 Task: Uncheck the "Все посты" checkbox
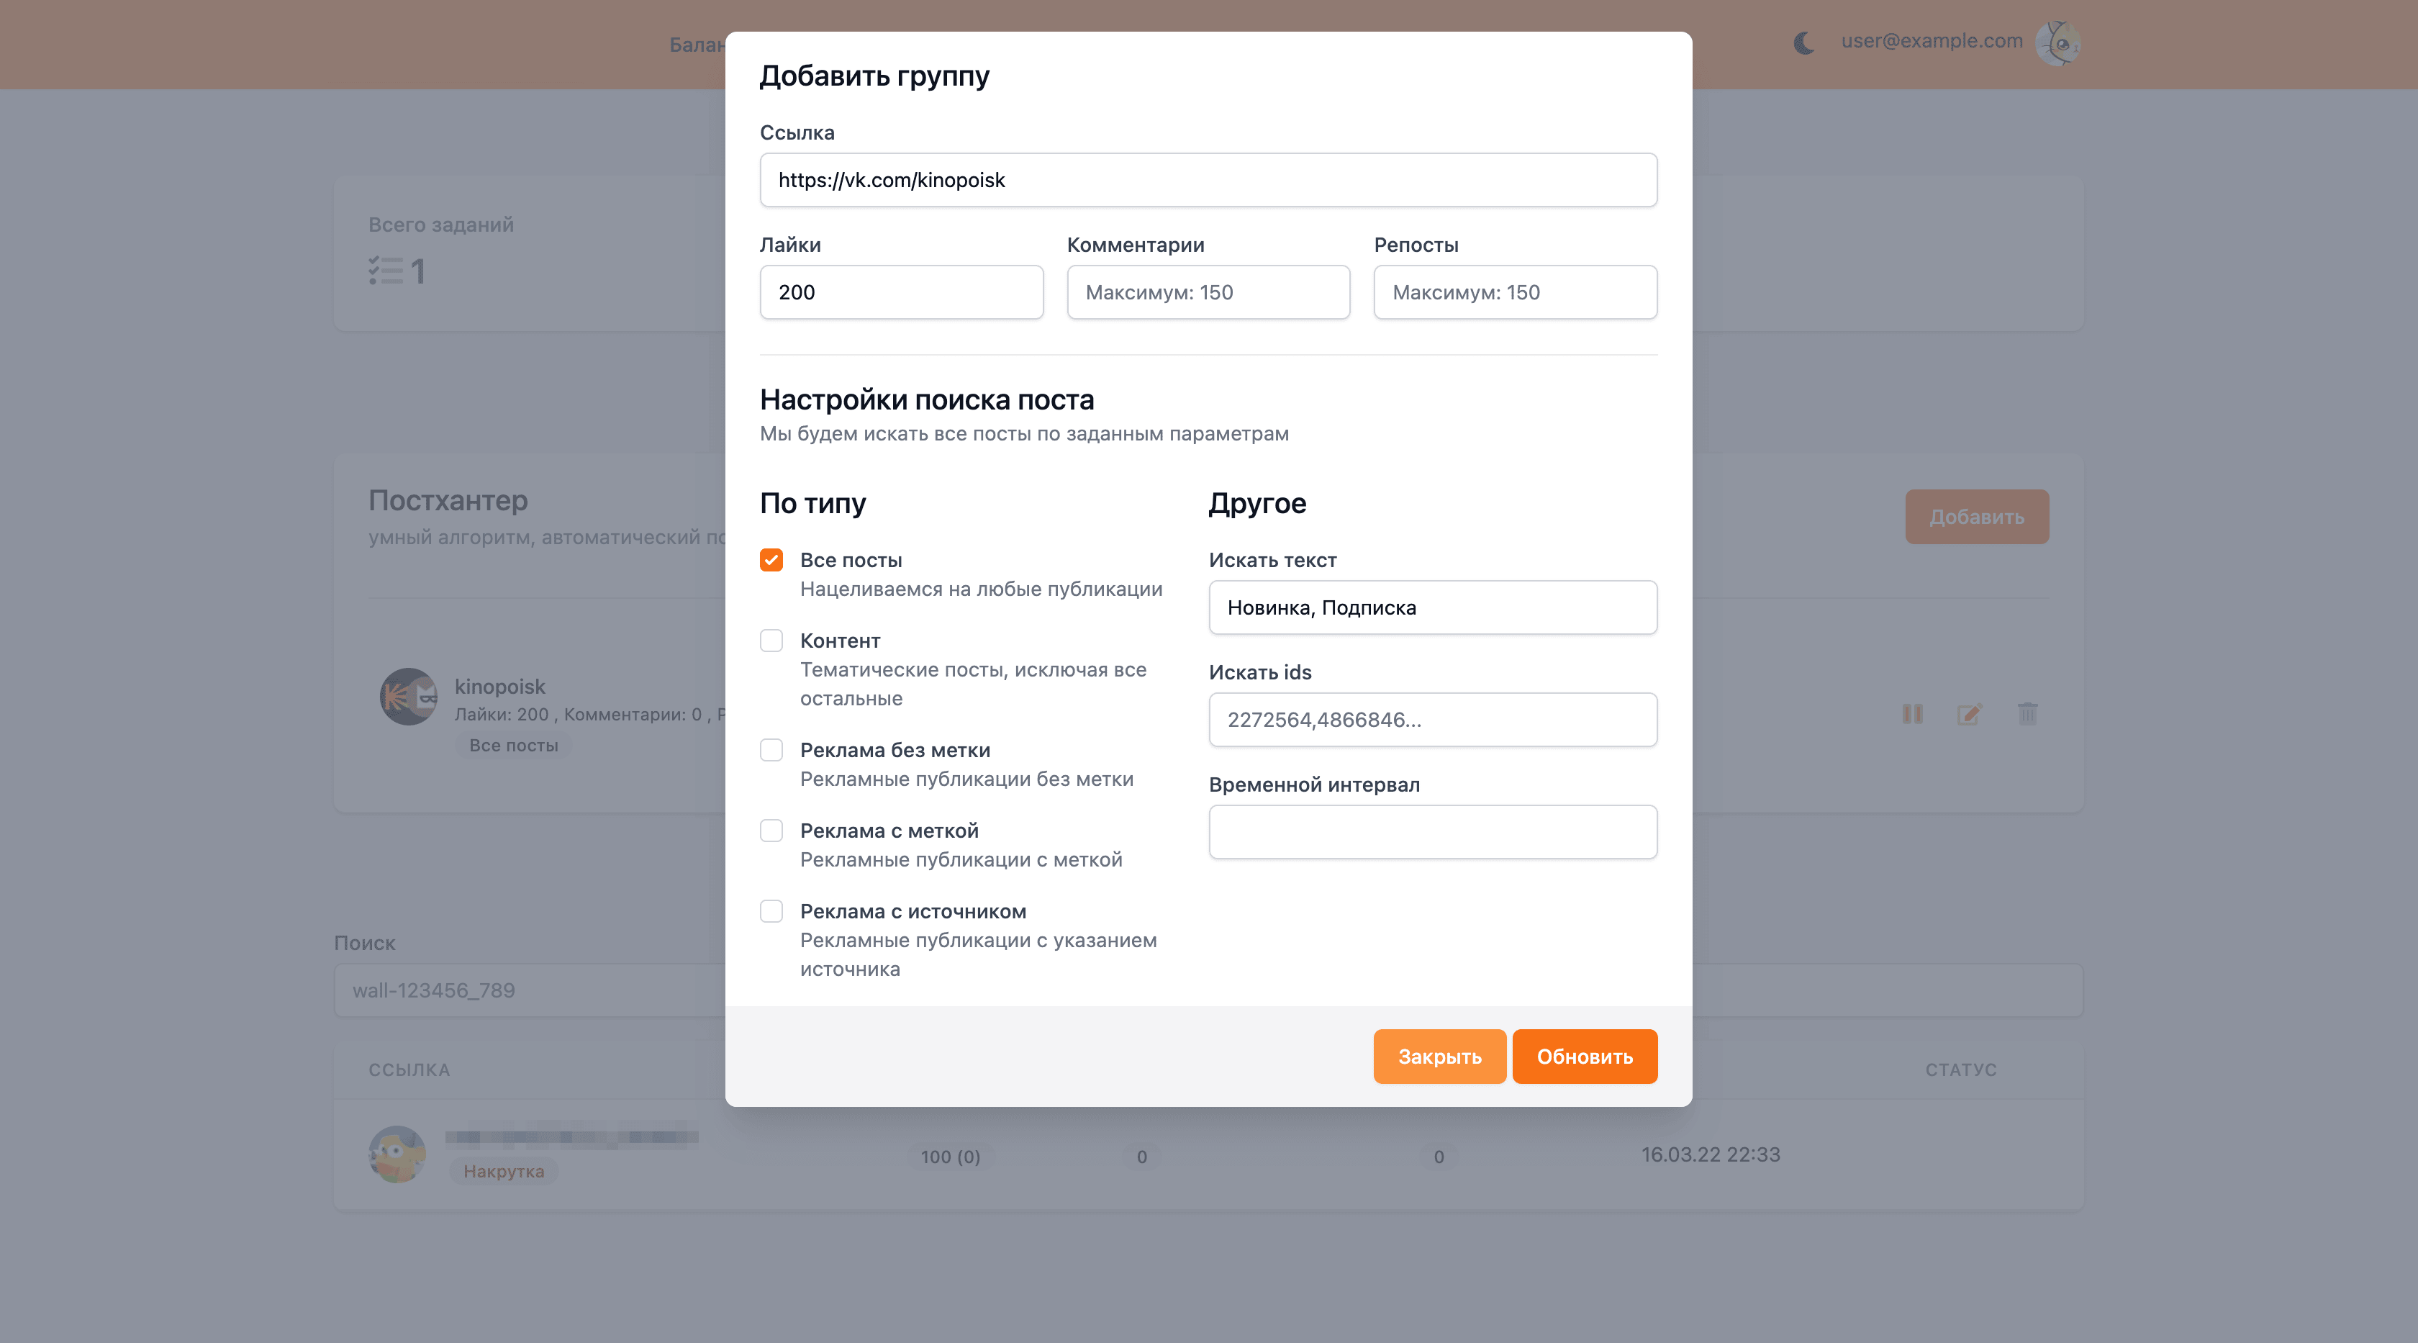[x=771, y=560]
